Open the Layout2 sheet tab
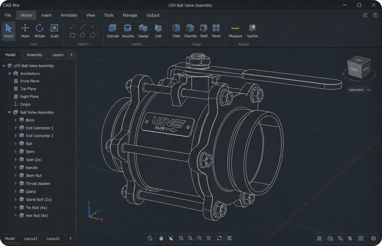Viewport: 382px width, 246px height. [53, 238]
